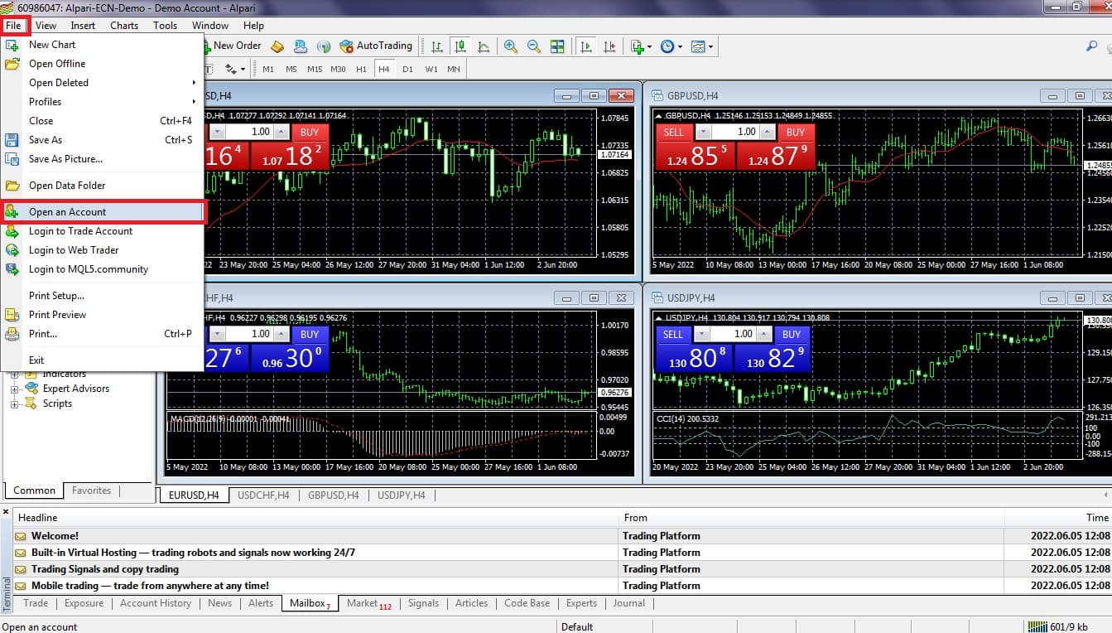
Task: Select the text label tool icon
Action: click(208, 69)
